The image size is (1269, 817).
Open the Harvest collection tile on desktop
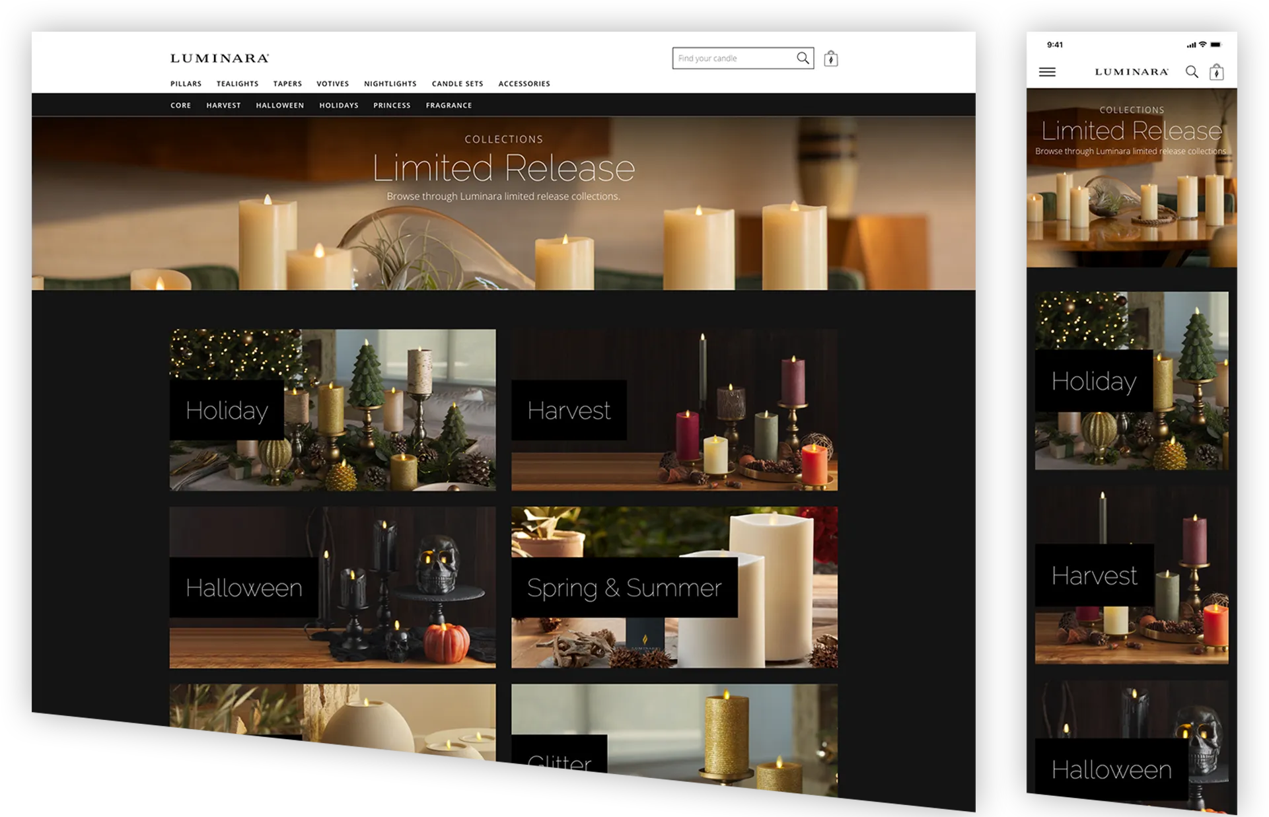[674, 410]
